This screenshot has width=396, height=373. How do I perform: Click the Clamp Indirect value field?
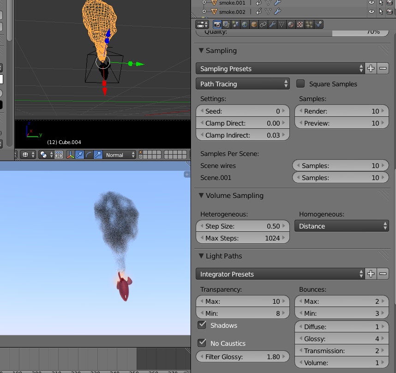pos(243,135)
